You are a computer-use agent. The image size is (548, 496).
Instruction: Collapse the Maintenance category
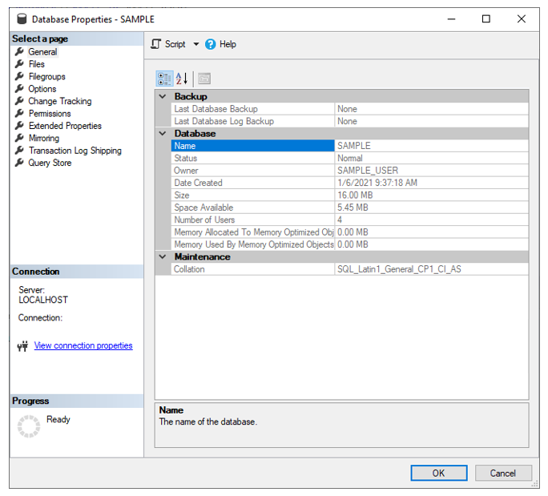click(163, 256)
